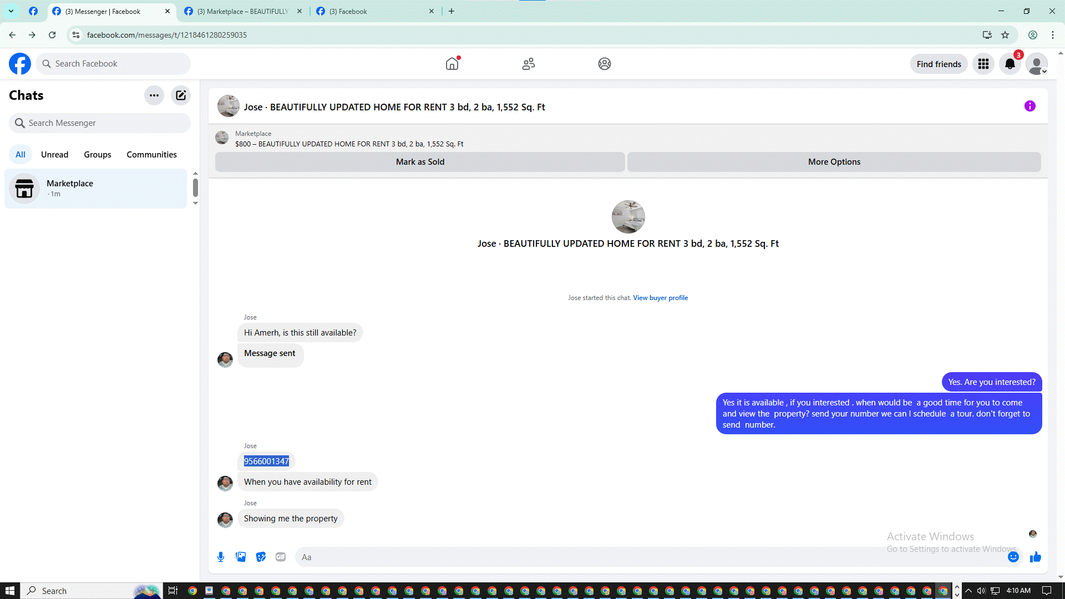Image resolution: width=1065 pixels, height=599 pixels.
Task: Open the View buyer profile link
Action: point(660,298)
